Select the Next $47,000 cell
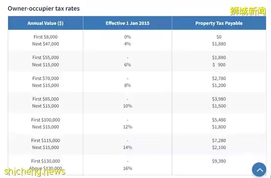The image size is (271, 178). (46, 44)
